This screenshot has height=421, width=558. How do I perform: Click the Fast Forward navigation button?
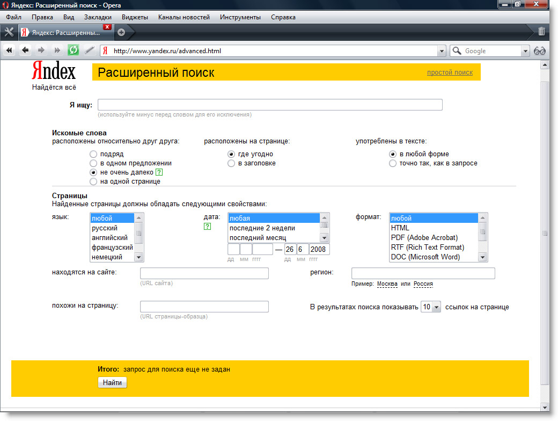tap(57, 50)
